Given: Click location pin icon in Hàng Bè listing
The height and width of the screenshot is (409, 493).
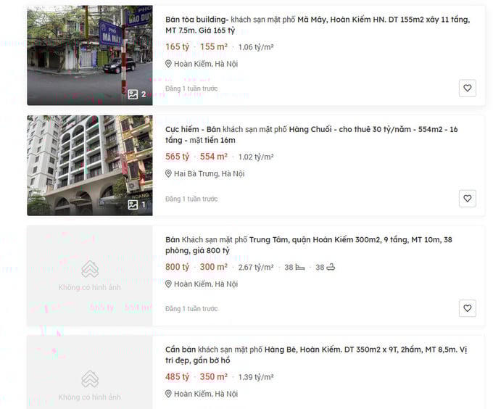Looking at the screenshot, I should pos(169,394).
